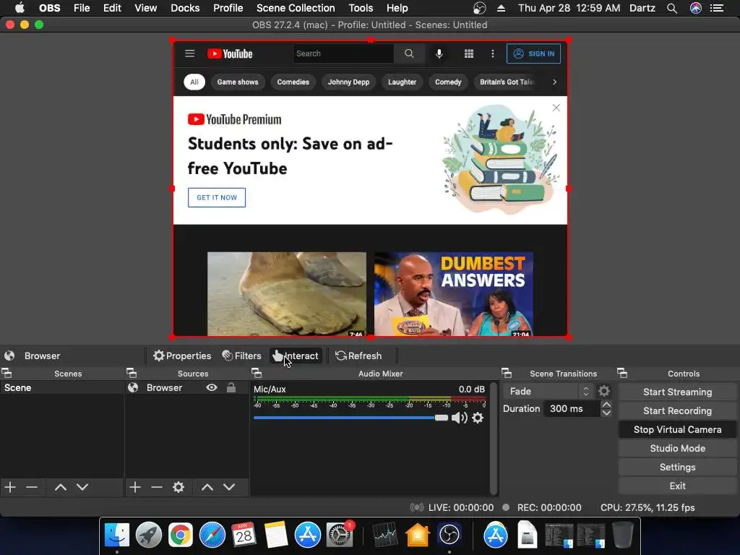Screen dimensions: 740x555
Task: Open source properties gear in Sources toolbar
Action: [178, 486]
